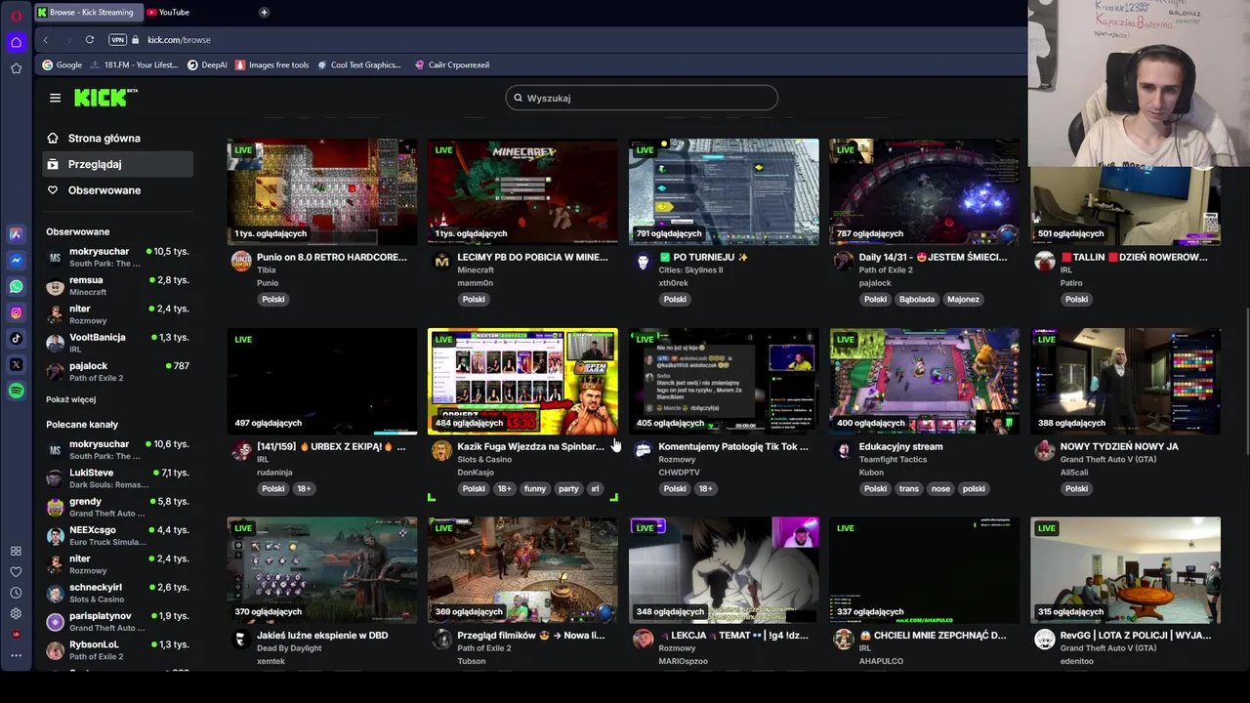Open parisplatynov recommended channel
1250x703 pixels.
pos(117,621)
